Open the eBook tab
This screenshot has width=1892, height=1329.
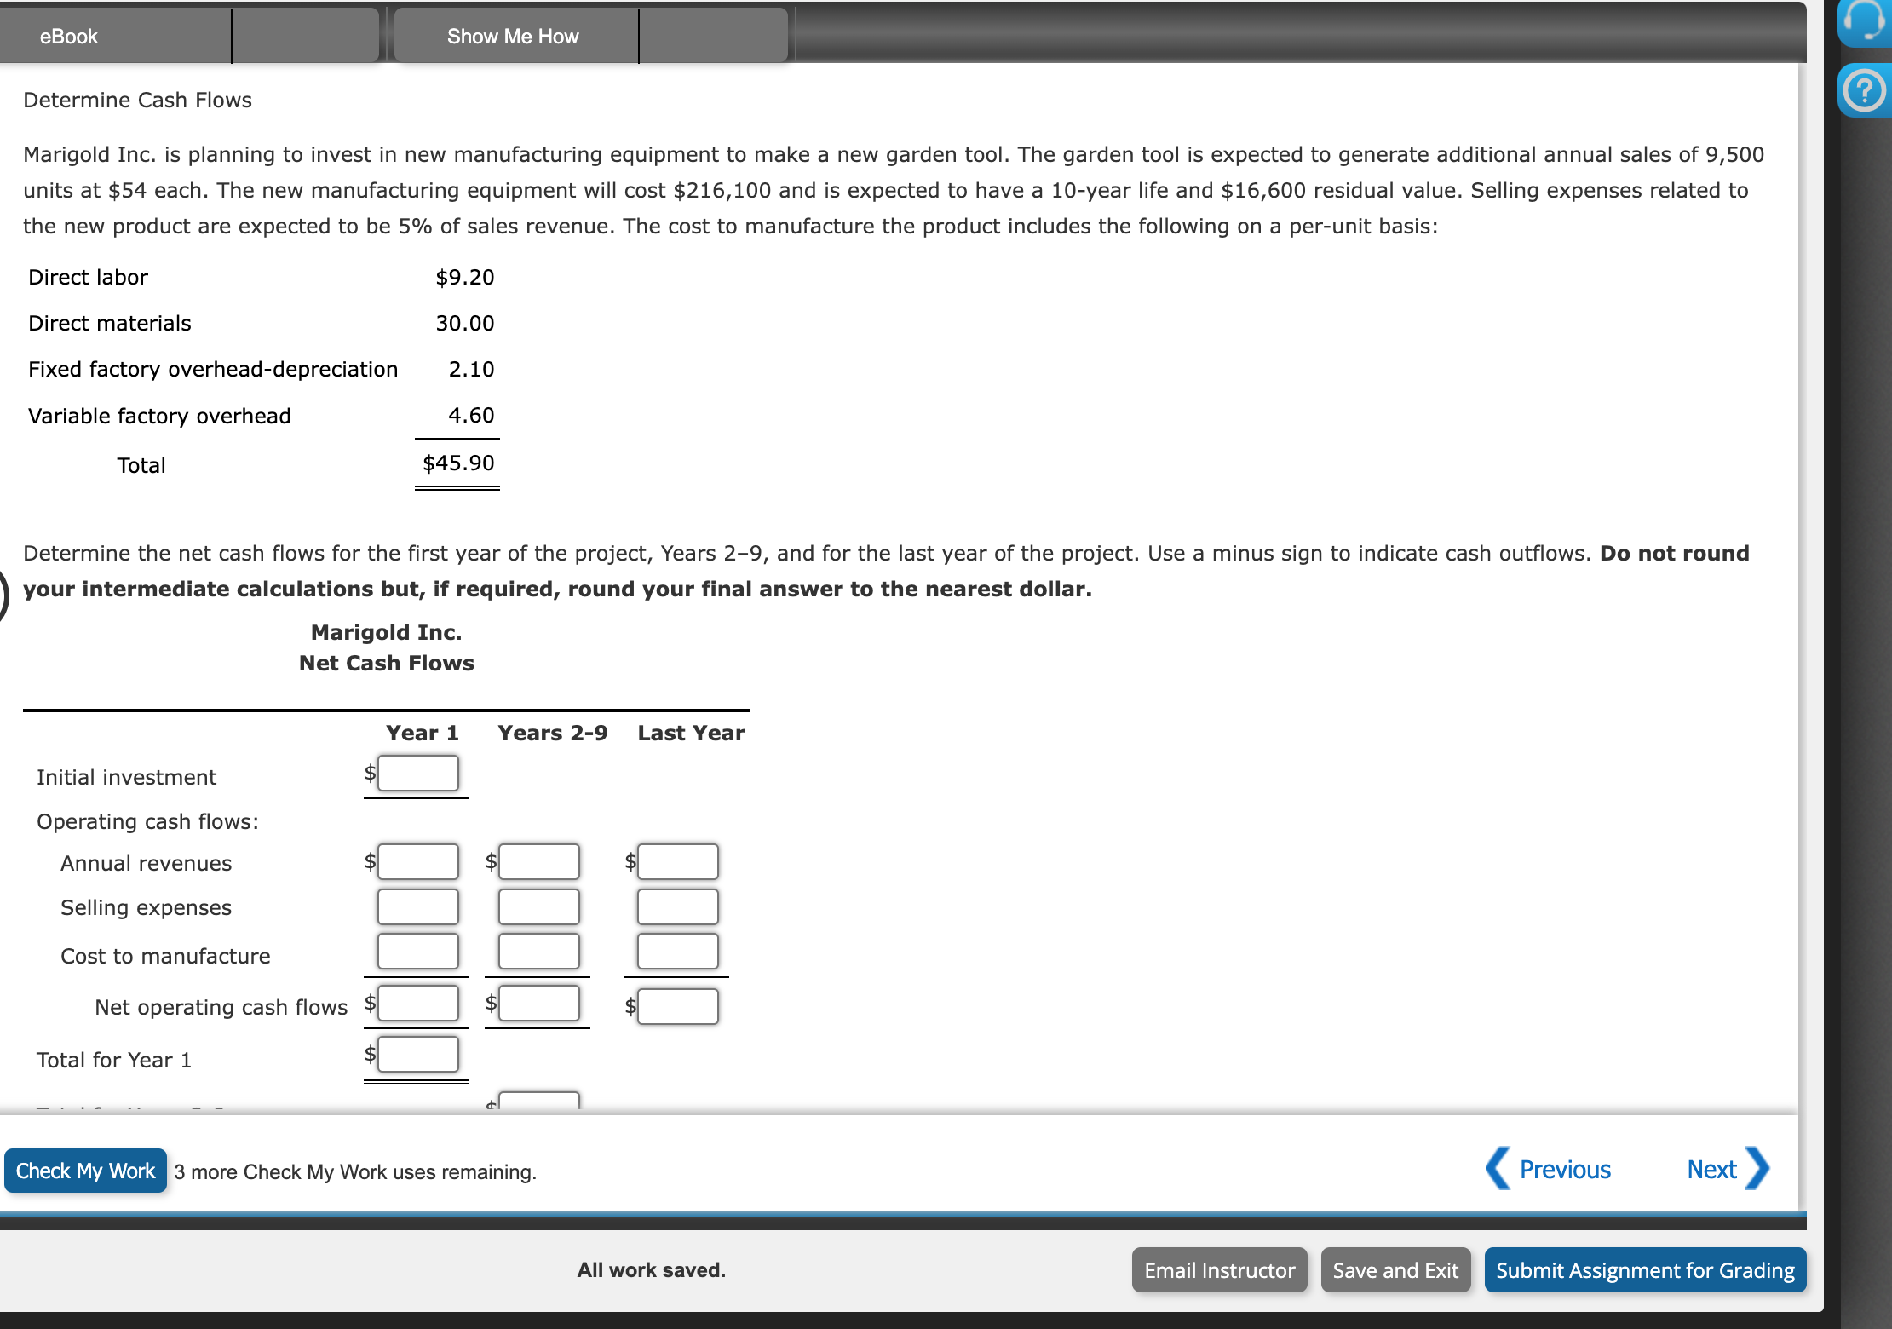click(68, 36)
